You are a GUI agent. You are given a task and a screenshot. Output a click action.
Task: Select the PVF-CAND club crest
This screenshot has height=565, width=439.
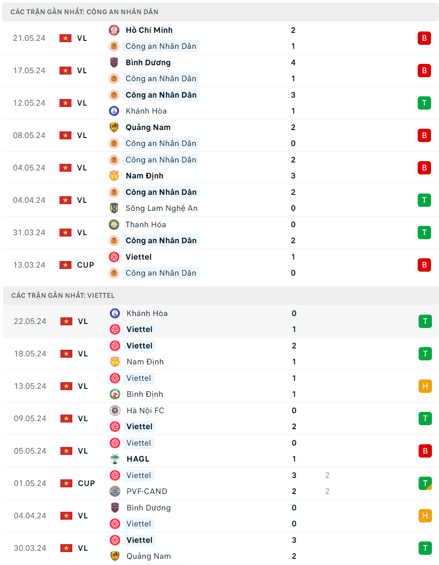click(x=115, y=491)
